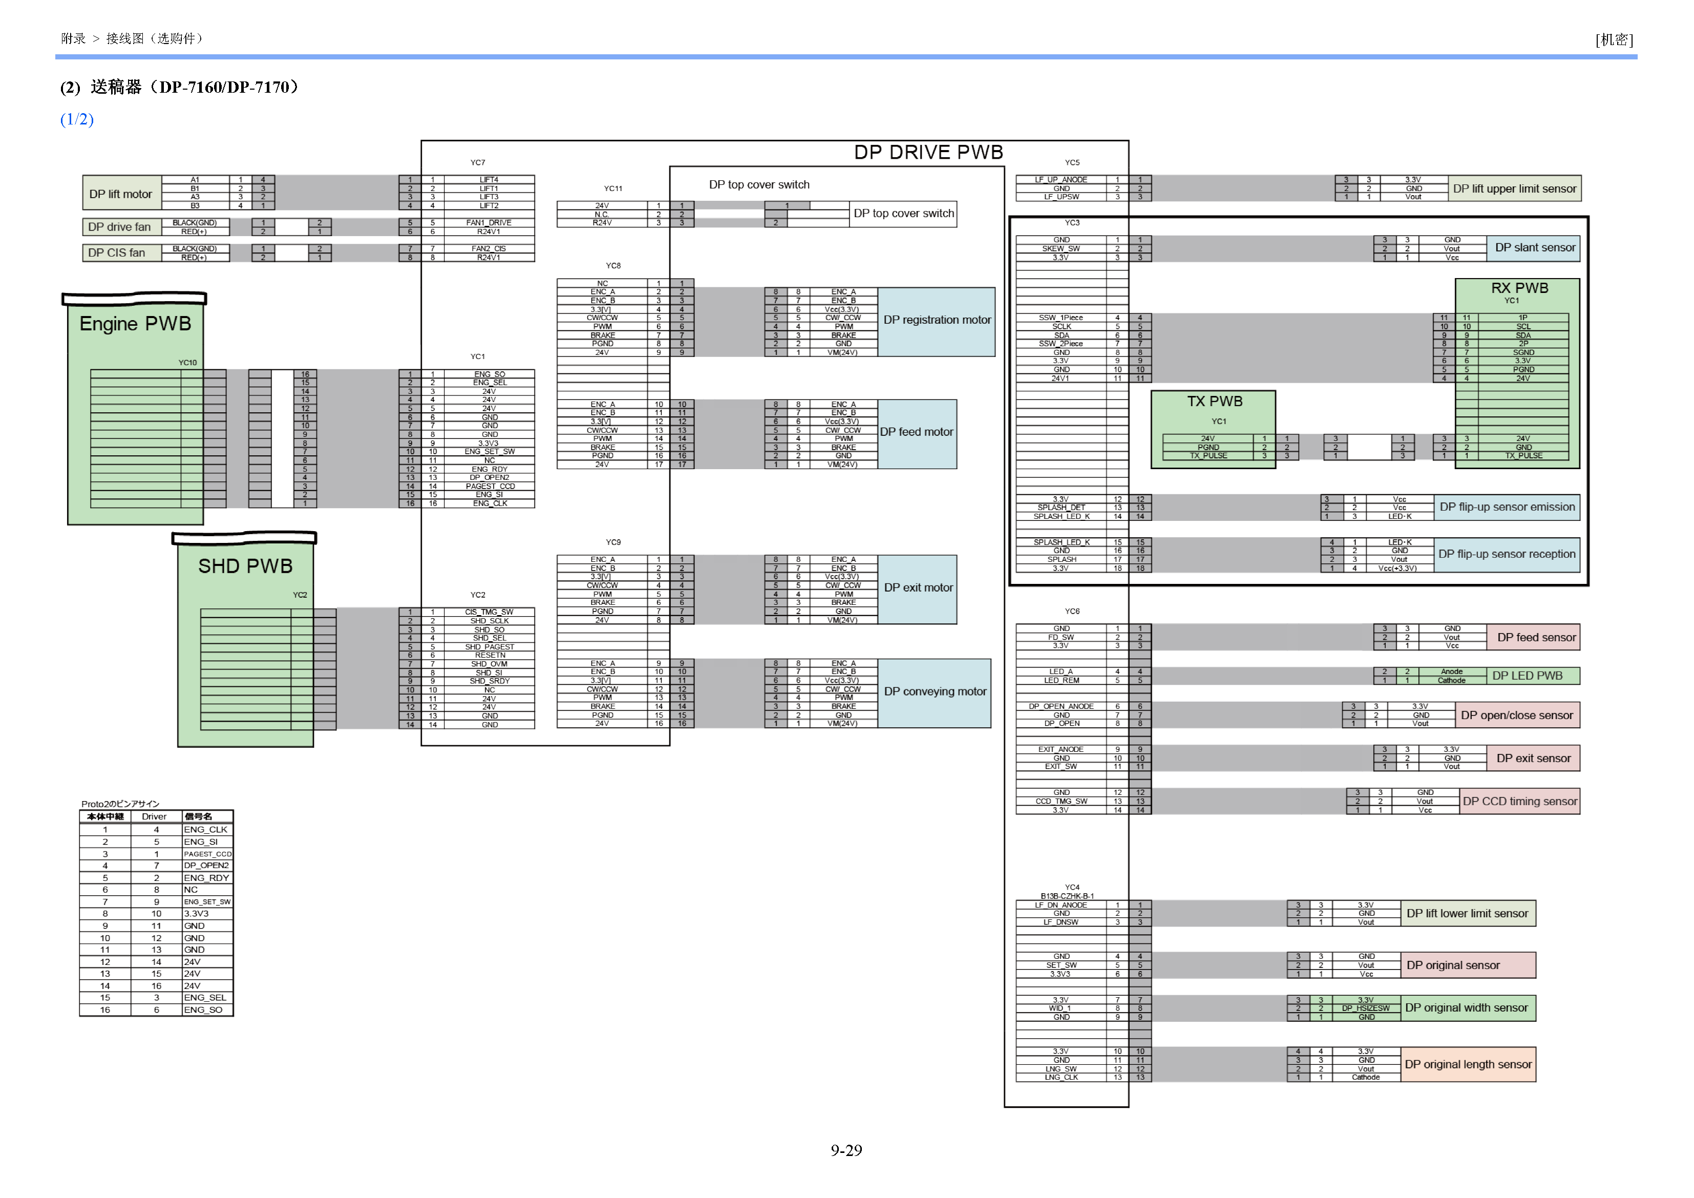Click the DP registration motor block
The width and height of the screenshot is (1694, 1198).
click(936, 322)
